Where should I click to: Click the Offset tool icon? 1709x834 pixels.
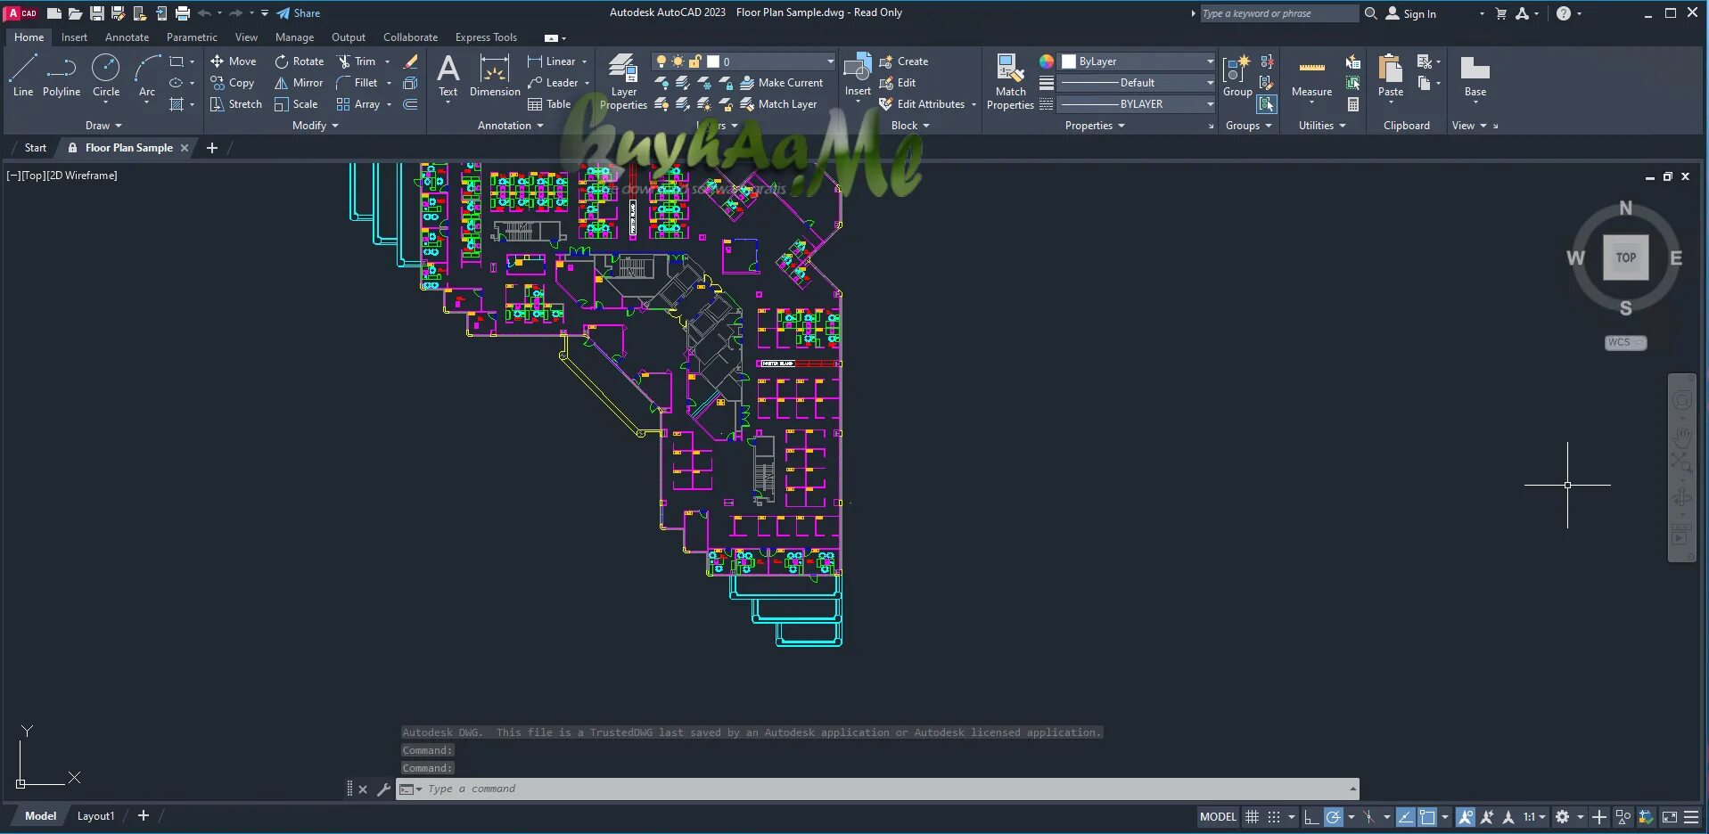coord(410,104)
